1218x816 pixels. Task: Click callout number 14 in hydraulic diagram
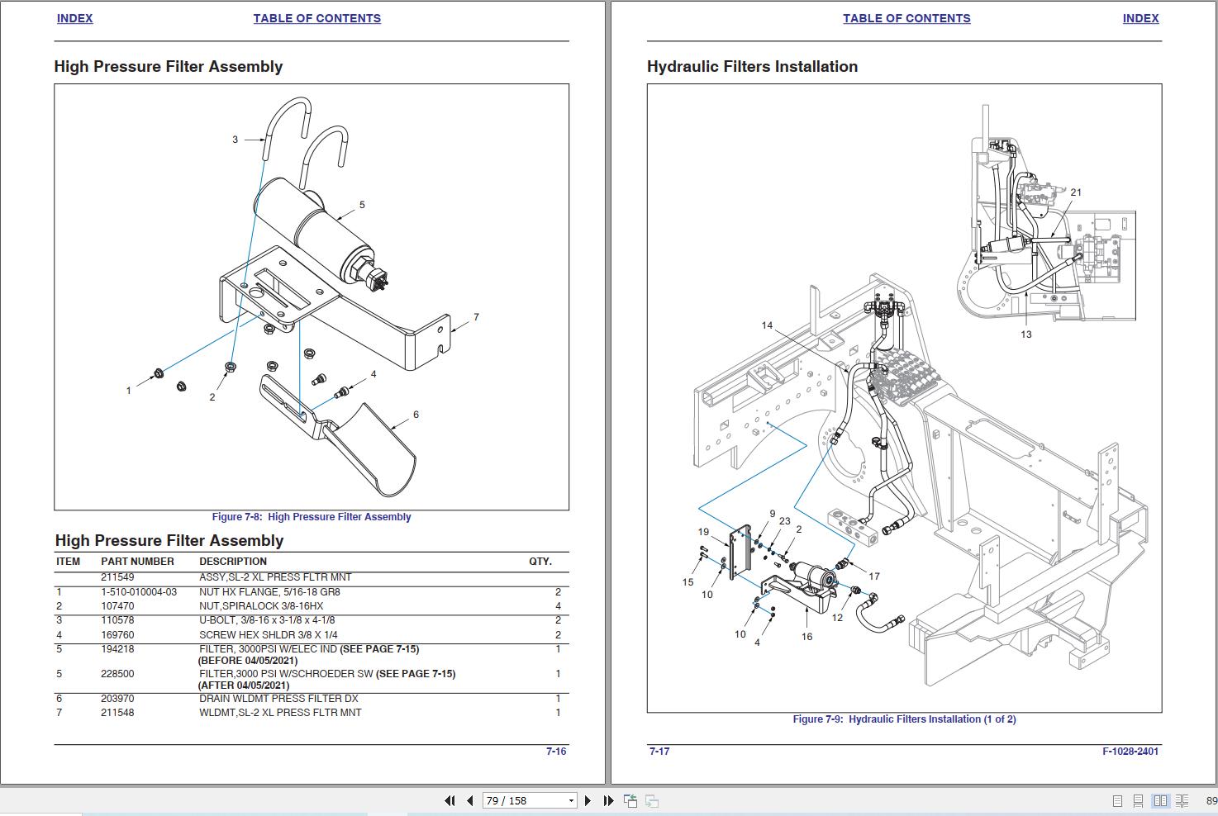(x=767, y=325)
